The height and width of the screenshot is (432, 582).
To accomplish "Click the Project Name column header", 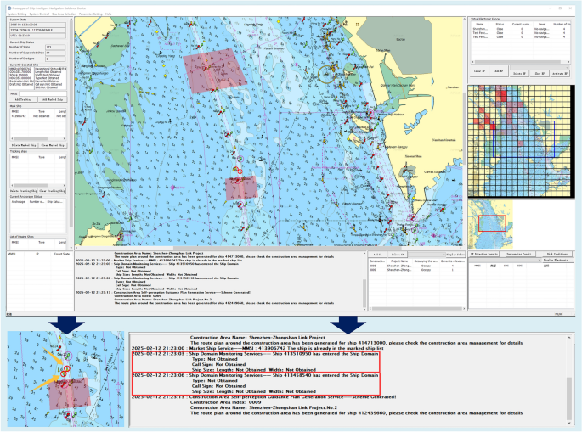I will coord(399,261).
